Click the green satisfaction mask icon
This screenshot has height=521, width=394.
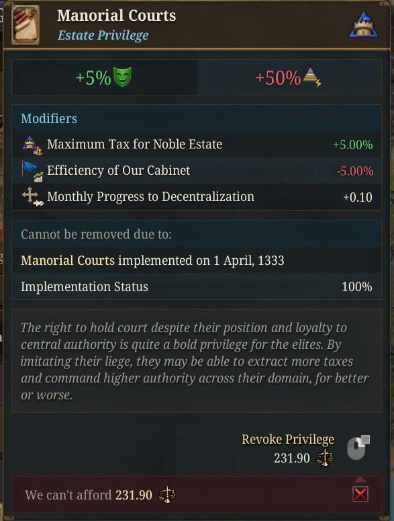122,77
